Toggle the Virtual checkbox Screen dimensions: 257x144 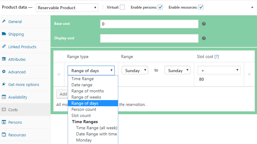tap(122, 7)
